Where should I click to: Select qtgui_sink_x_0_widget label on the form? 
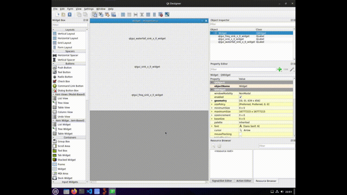pos(147,67)
